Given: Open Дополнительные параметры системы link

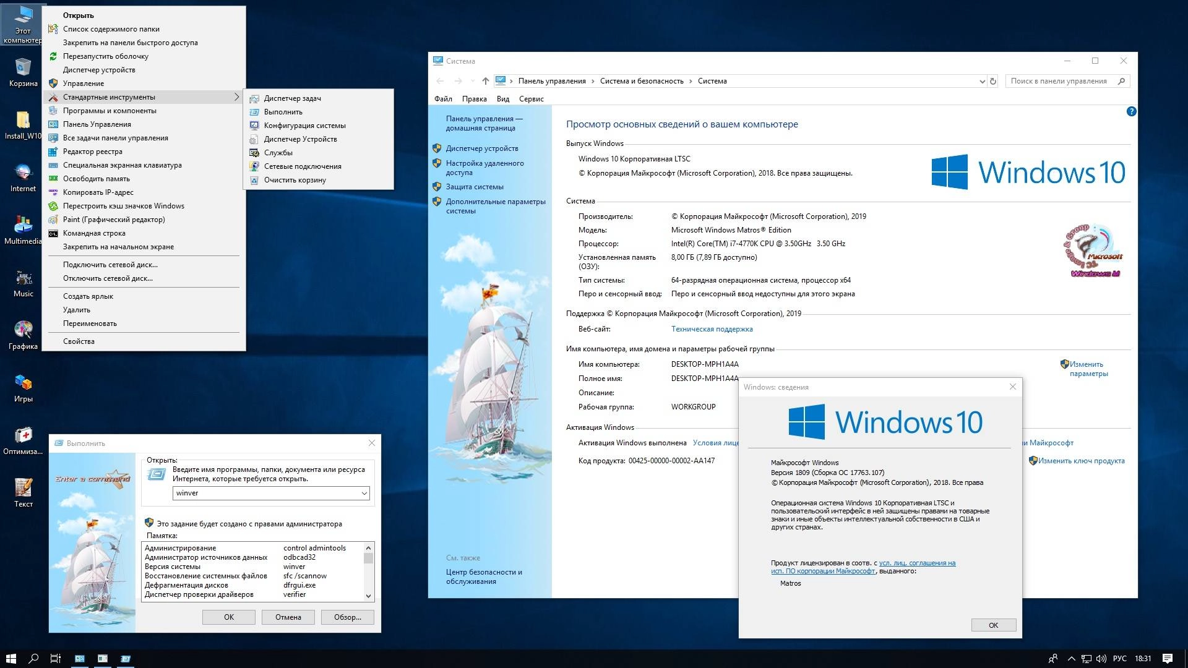Looking at the screenshot, I should tap(496, 206).
